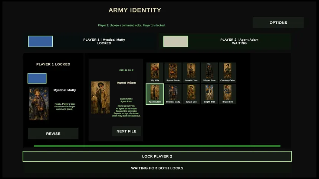Click the Revise button for Player 1
The image size is (319, 179).
click(x=53, y=134)
